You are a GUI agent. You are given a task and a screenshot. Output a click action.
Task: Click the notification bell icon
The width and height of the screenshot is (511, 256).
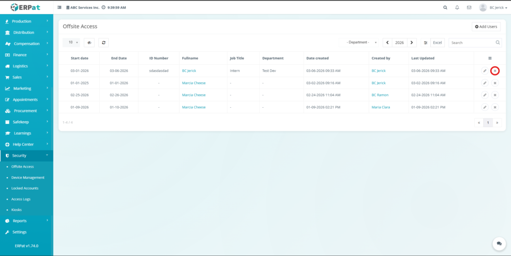click(457, 7)
